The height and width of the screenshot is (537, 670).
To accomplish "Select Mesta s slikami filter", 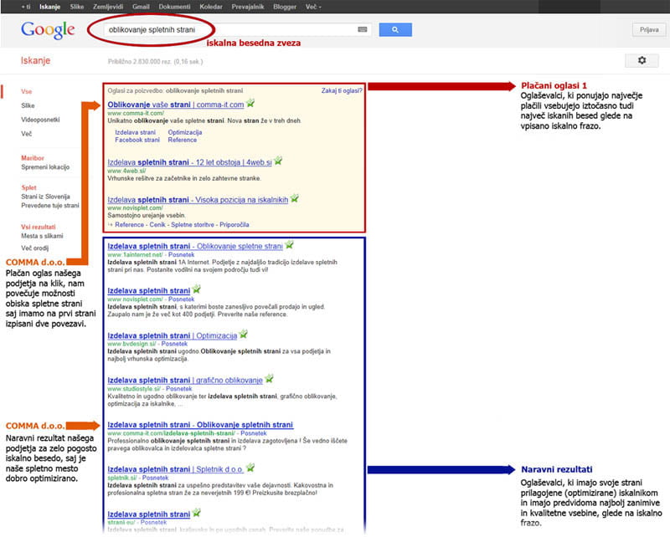I will point(43,236).
